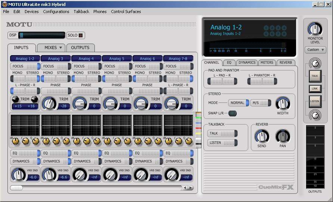Switch to the Outputs tab

(80, 48)
